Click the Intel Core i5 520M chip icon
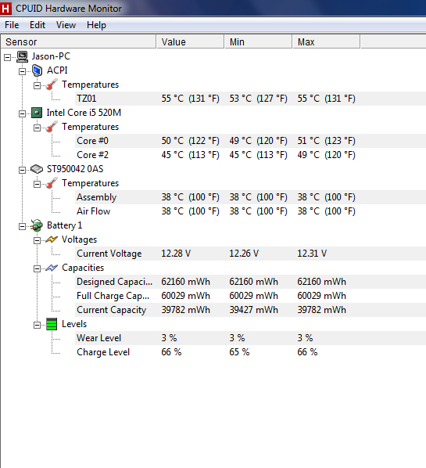426x468 pixels. coord(37,113)
